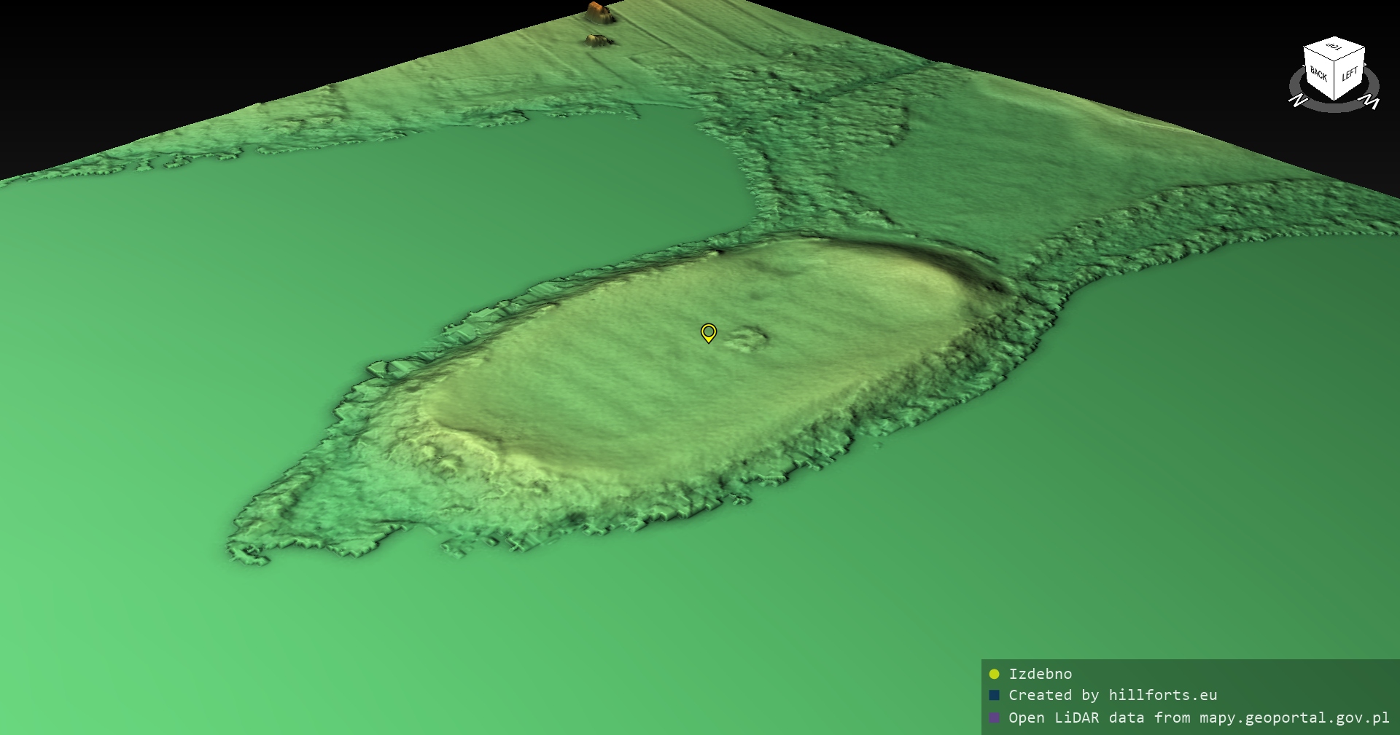Open the Created by hillforts.eu link
Image resolution: width=1400 pixels, height=735 pixels.
coord(1112,696)
